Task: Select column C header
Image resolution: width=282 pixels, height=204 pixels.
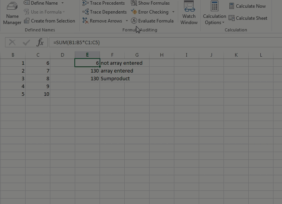Action: point(38,55)
